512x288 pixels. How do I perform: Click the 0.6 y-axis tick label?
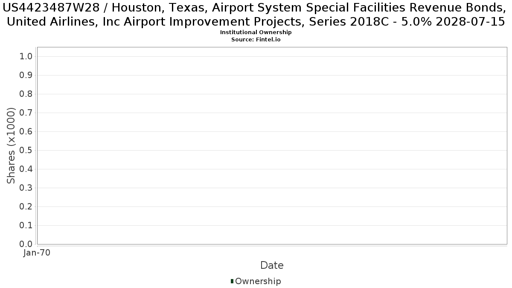coord(26,132)
